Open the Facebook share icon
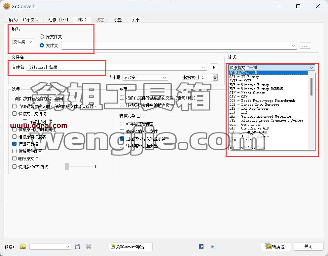 201,246
